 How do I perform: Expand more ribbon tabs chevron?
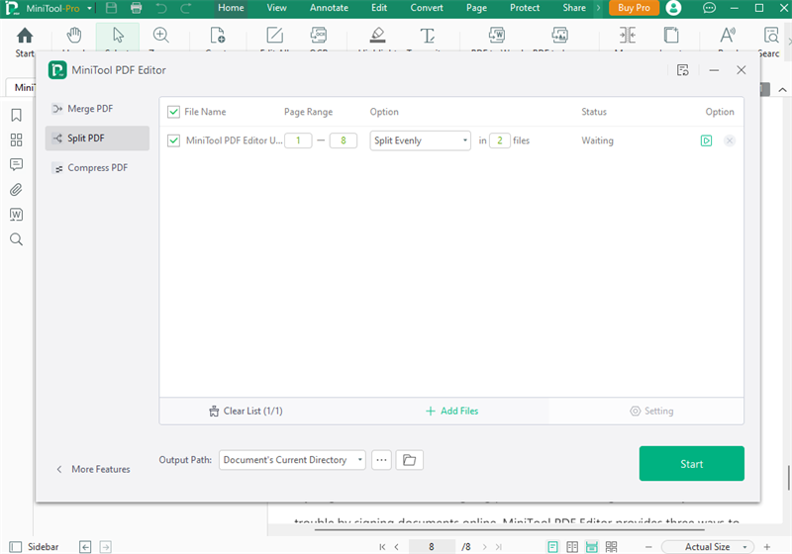598,8
